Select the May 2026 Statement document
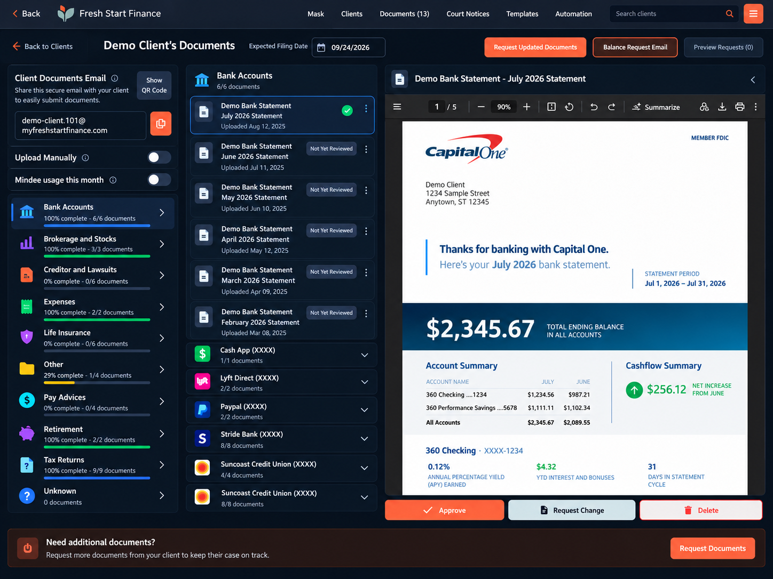 coord(282,197)
